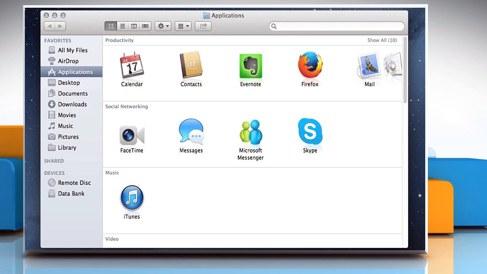Click the Downloads arrow icon in sidebar
Viewport: 487px width, 274px height.
coord(52,104)
